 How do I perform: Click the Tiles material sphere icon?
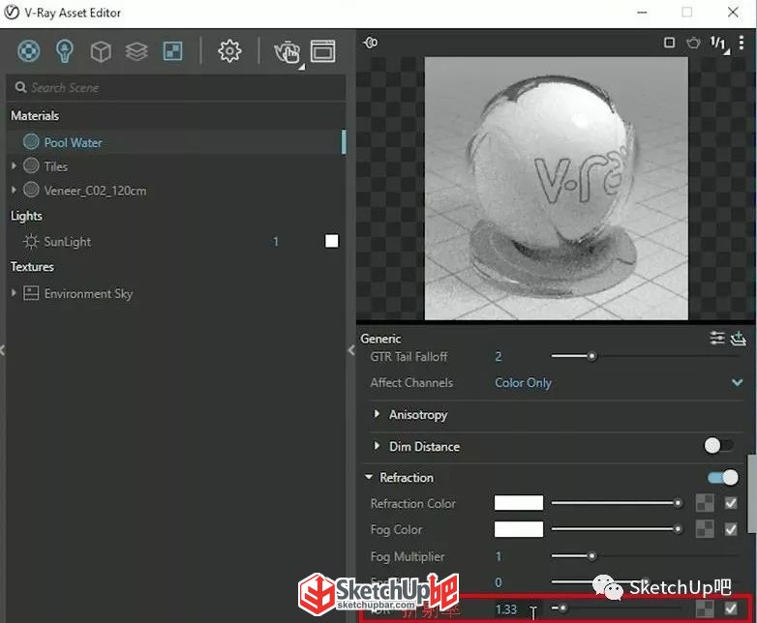(31, 166)
